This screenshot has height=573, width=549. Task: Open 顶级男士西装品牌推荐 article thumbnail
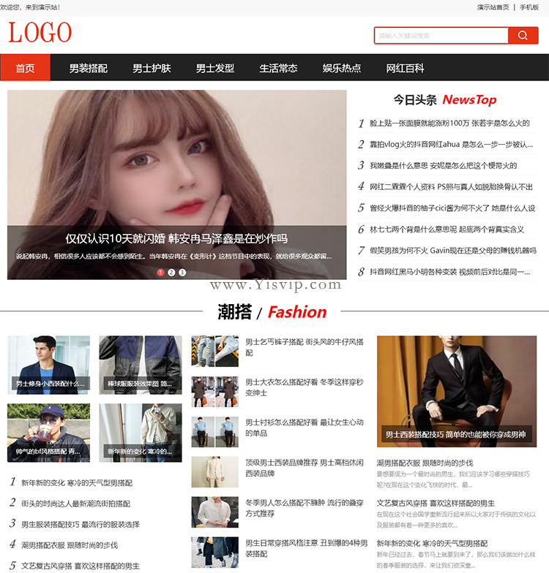[215, 471]
